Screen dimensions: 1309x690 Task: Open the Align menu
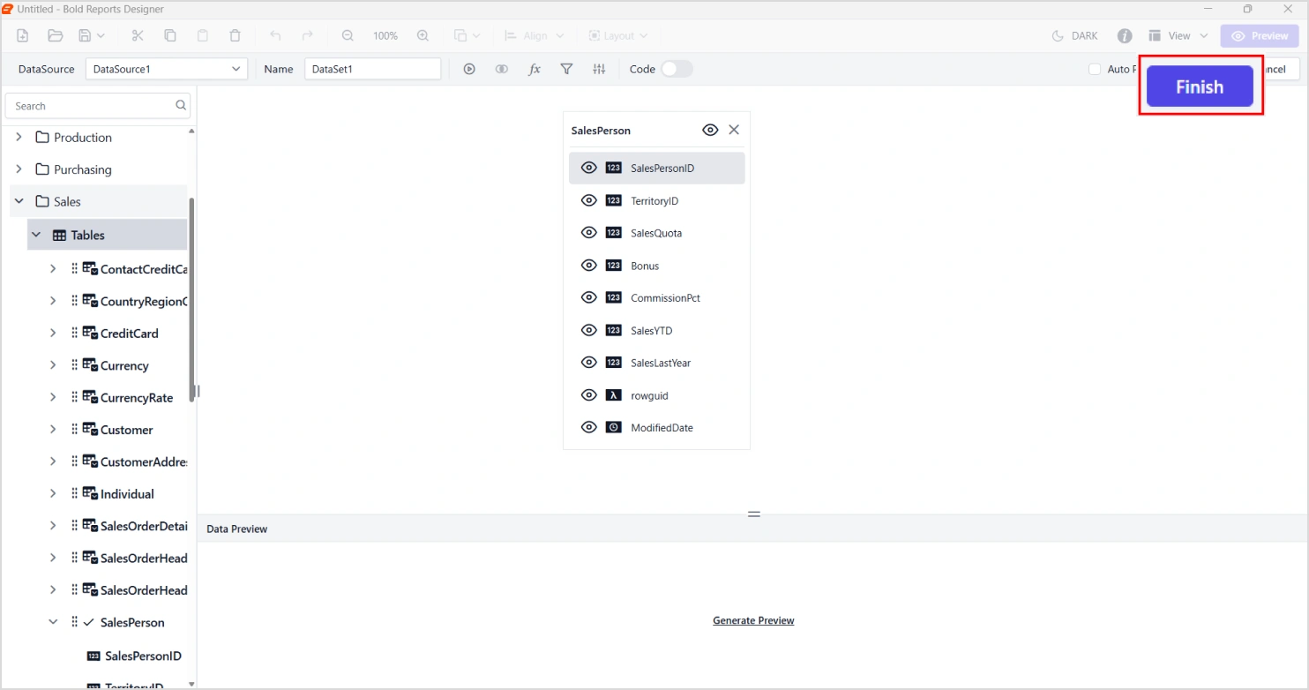pos(534,35)
